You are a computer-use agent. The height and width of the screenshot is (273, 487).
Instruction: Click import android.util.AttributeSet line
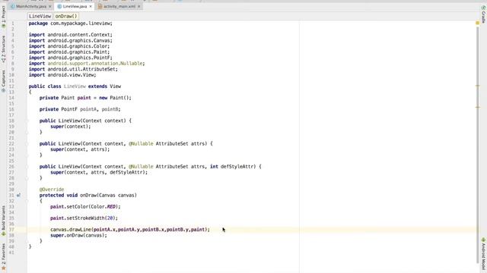point(73,69)
